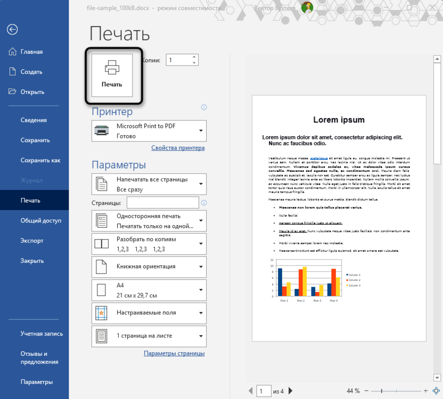
Task: Click the info icon beside Страницы field
Action: 204,203
